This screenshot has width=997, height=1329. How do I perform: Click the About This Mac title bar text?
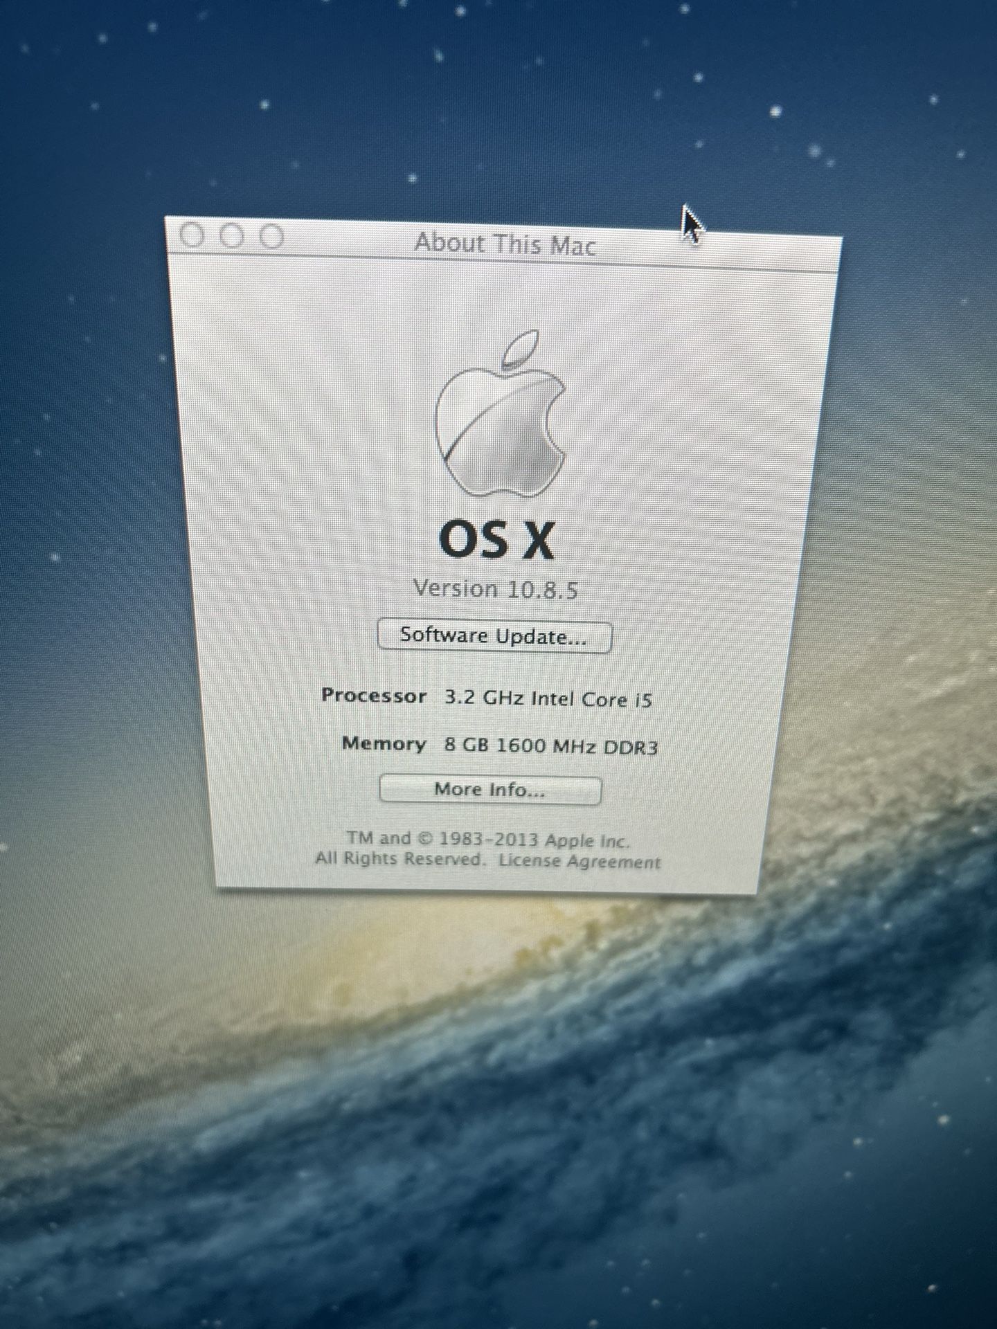pyautogui.click(x=505, y=244)
